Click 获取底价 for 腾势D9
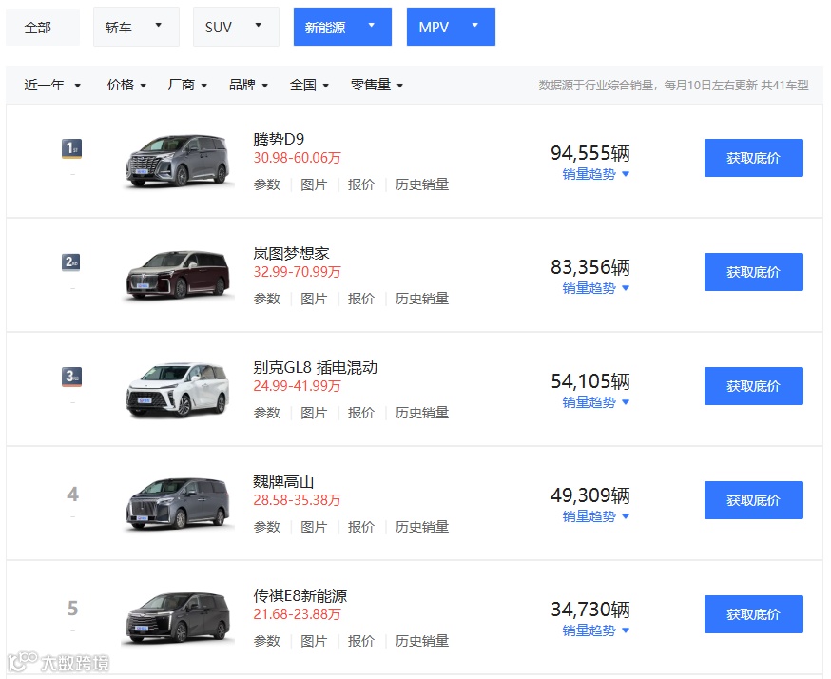This screenshot has height=679, width=831. click(x=754, y=158)
